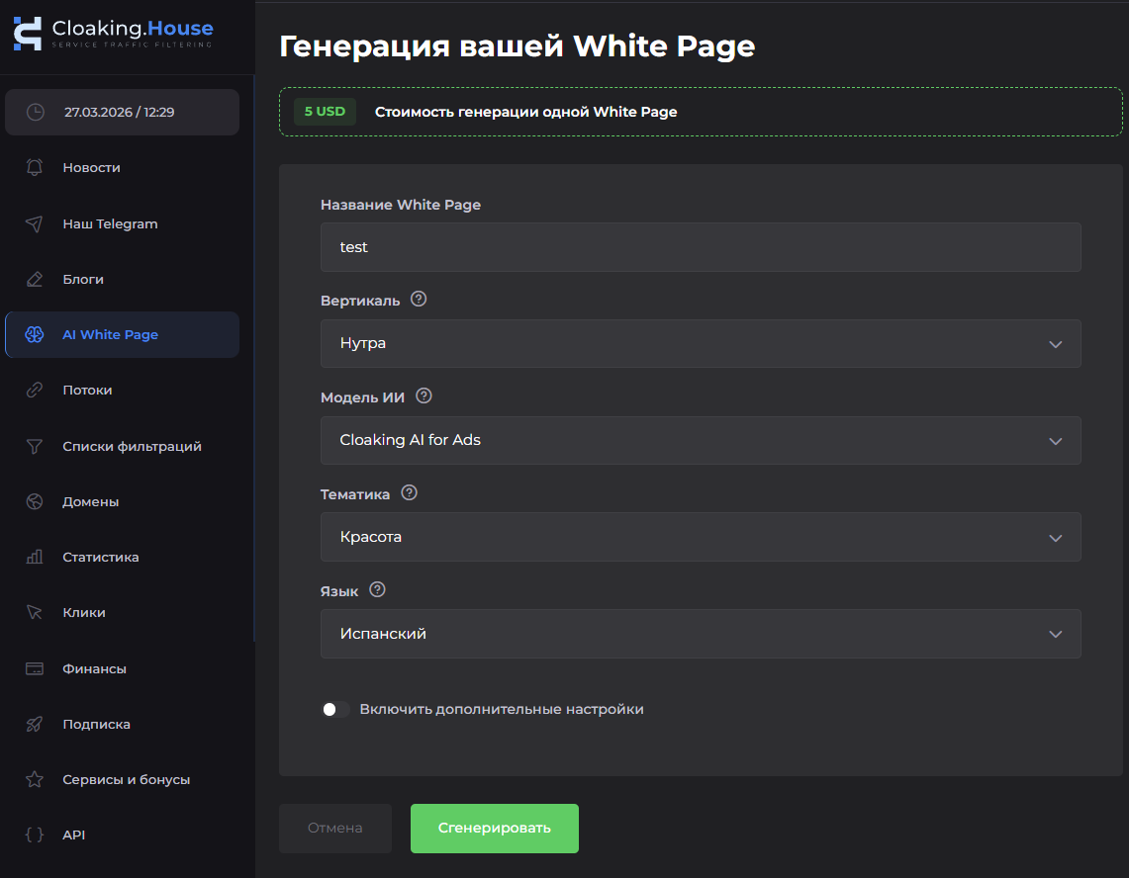
Task: Click the bell icon next to Новости
Action: coord(35,168)
